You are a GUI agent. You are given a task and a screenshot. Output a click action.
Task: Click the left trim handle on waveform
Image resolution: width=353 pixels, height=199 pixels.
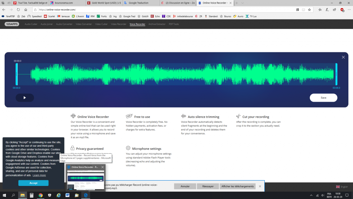(x=17, y=74)
